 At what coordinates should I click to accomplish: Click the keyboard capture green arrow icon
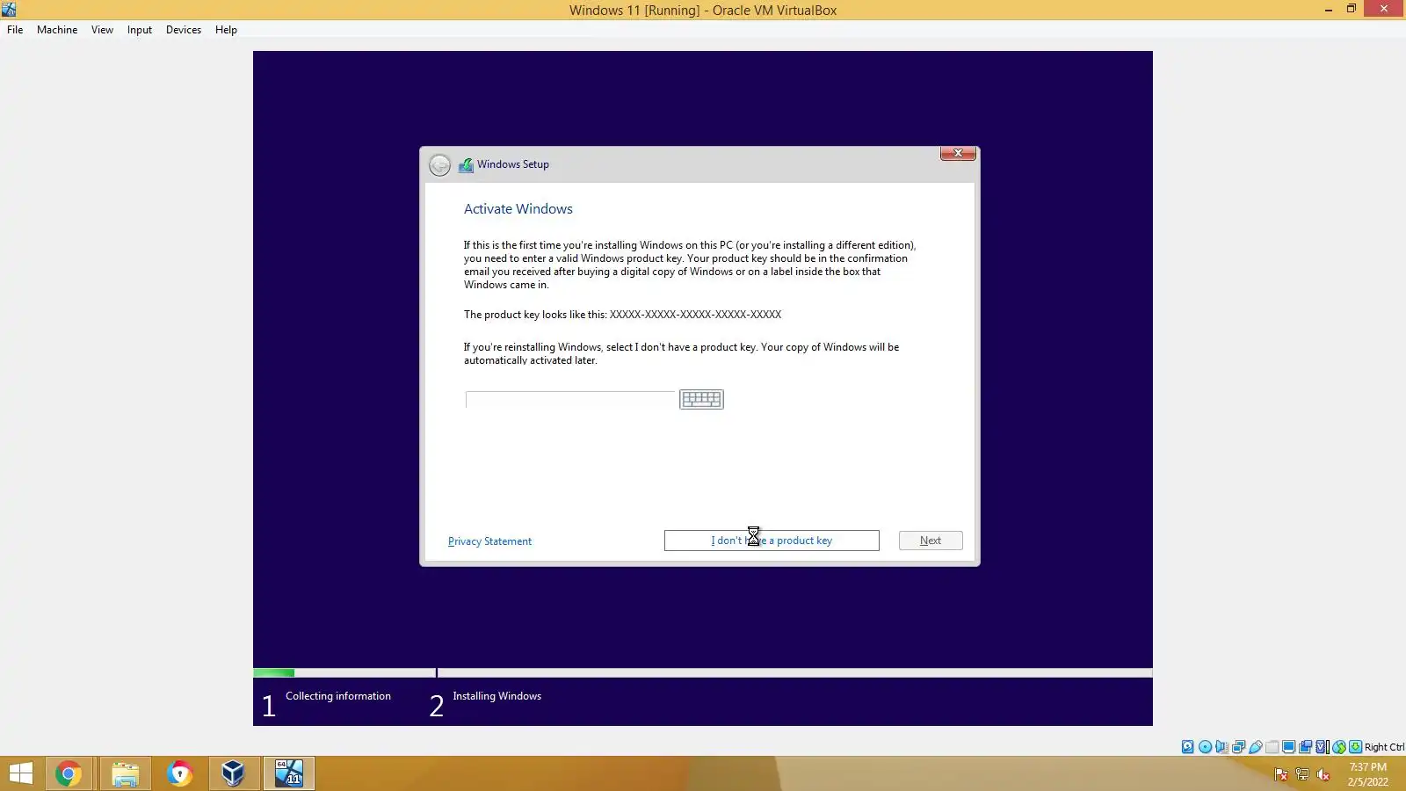[1355, 747]
